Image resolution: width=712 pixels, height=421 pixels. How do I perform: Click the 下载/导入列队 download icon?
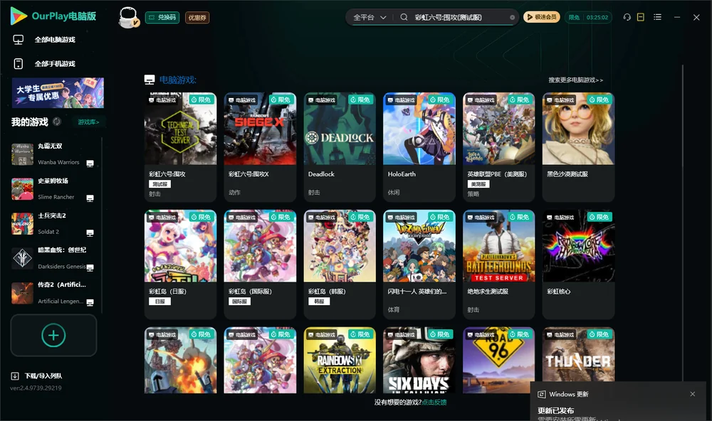click(15, 376)
